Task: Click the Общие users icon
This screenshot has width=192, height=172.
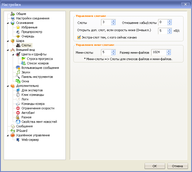Action: pos(13,14)
